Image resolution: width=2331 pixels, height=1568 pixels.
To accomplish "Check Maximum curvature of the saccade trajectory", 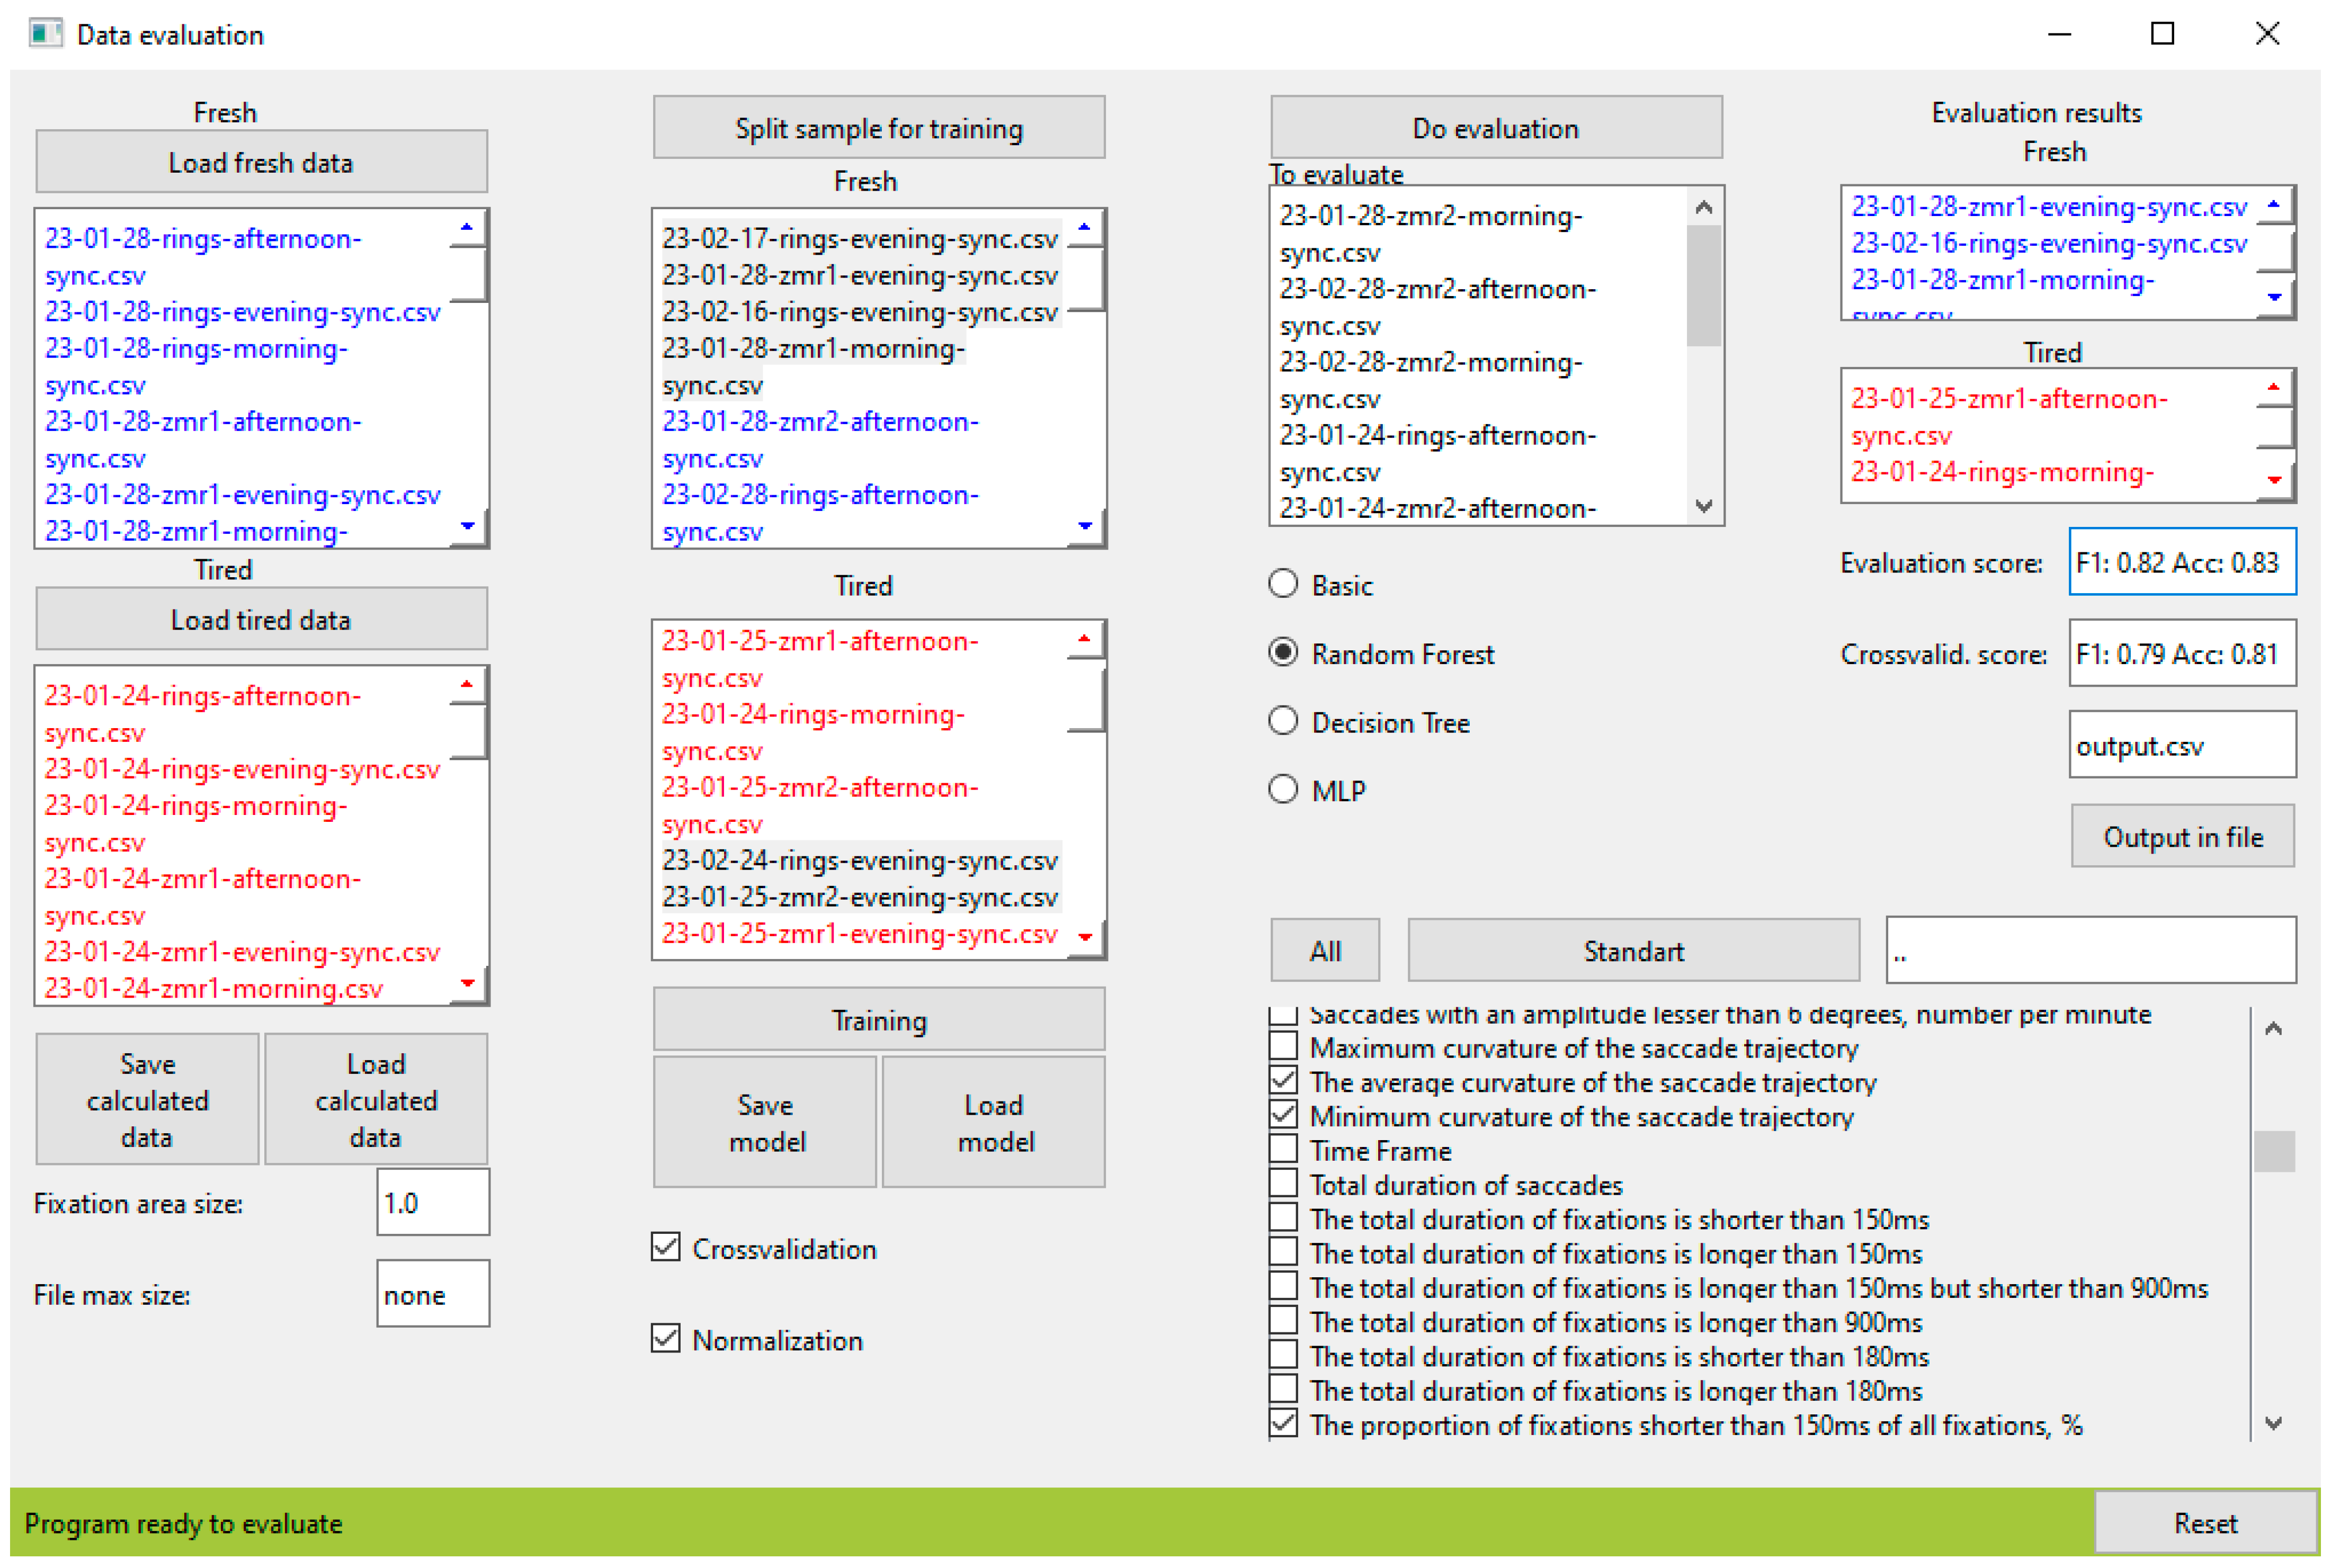I will pos(1284,1046).
